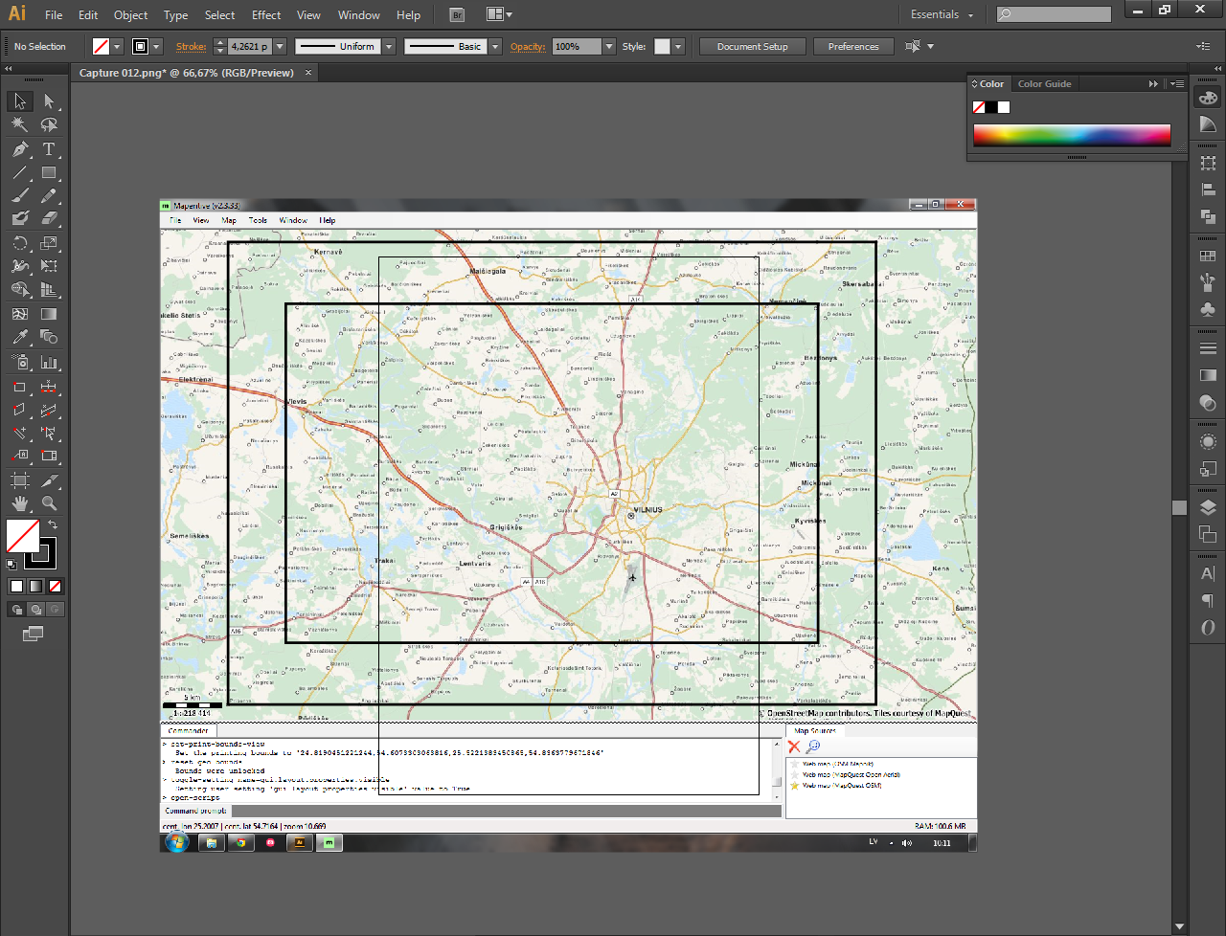Select the Magic Wand tool
Image resolution: width=1226 pixels, height=936 pixels.
[x=19, y=123]
